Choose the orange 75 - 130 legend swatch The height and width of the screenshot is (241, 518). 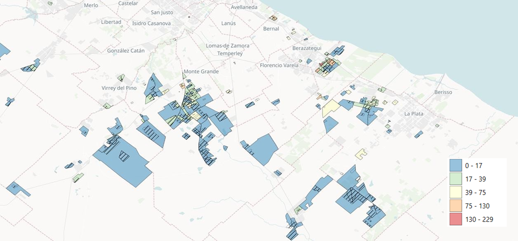[x=456, y=206]
